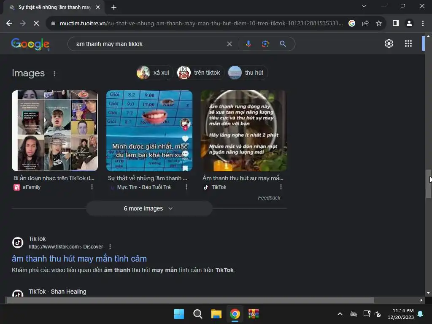The height and width of the screenshot is (324, 432).
Task: Expand '6 more images'
Action: click(x=149, y=208)
